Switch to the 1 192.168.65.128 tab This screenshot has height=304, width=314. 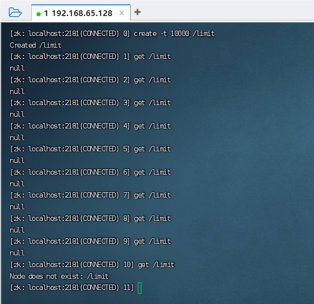tap(81, 13)
